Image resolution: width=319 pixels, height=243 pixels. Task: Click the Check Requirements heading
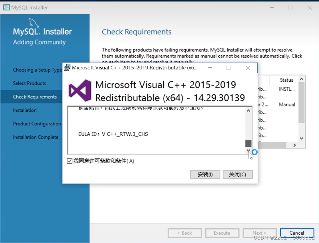pyautogui.click(x=136, y=32)
